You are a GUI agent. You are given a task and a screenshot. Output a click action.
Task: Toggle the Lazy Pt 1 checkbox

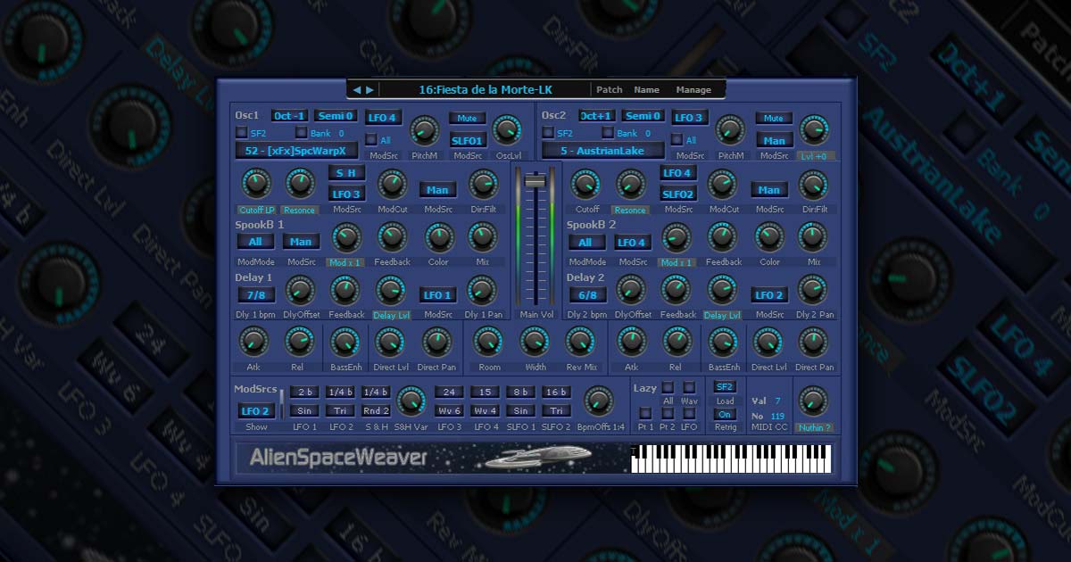[645, 413]
